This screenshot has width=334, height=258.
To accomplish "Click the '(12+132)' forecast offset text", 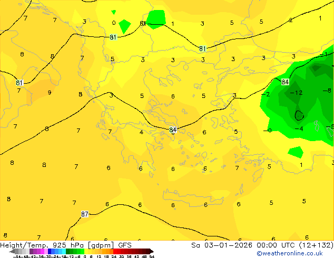I will pos(316,245).
